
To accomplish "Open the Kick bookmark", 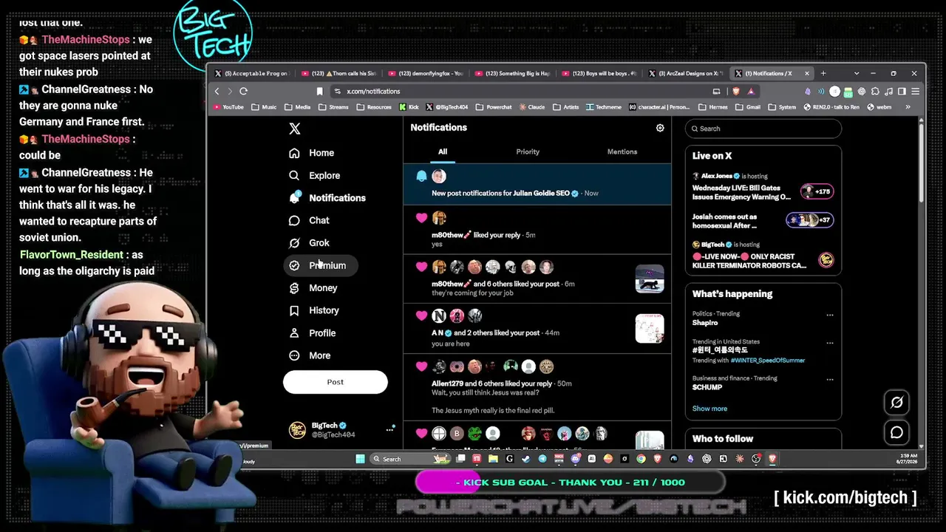I will point(409,107).
